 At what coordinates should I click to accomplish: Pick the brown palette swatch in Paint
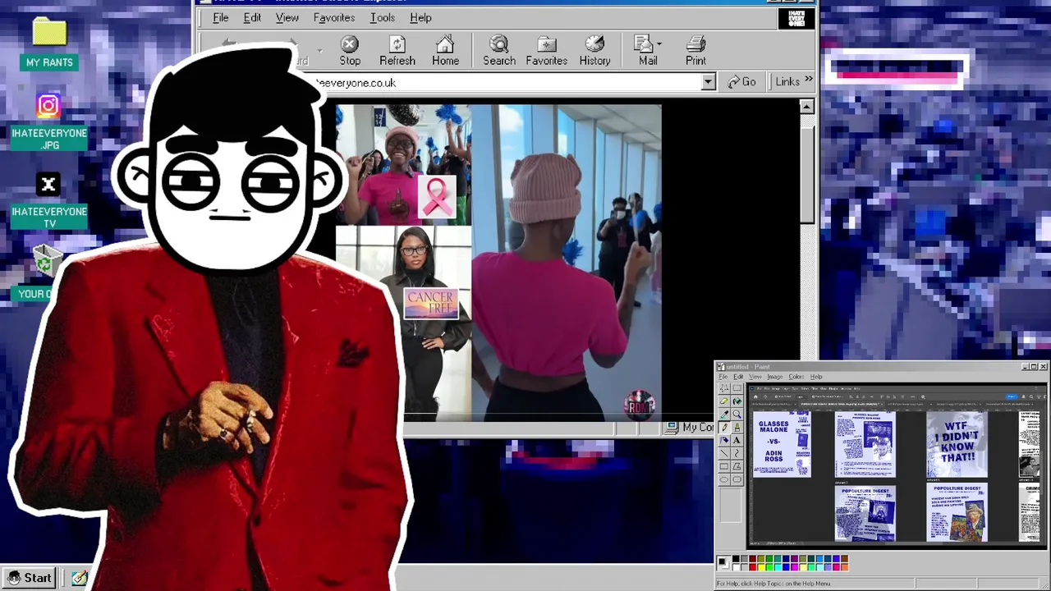tap(844, 559)
